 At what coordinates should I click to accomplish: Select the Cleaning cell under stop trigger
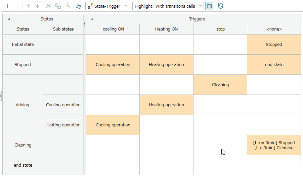pyautogui.click(x=220, y=85)
